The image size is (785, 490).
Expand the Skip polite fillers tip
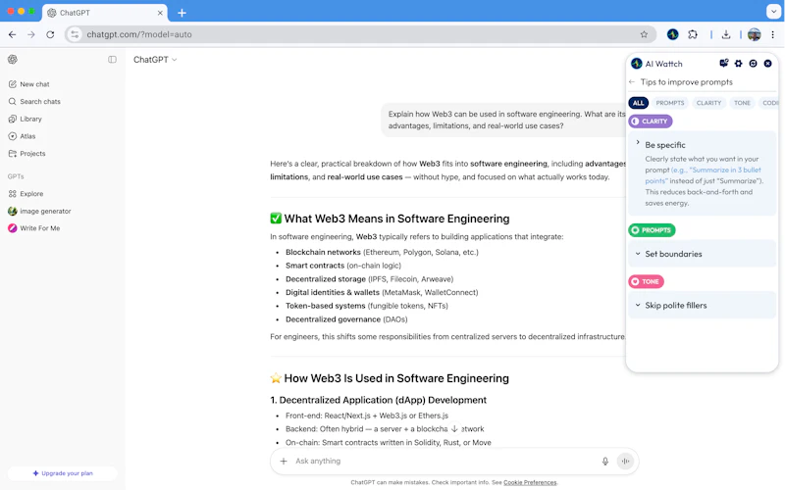pyautogui.click(x=702, y=306)
